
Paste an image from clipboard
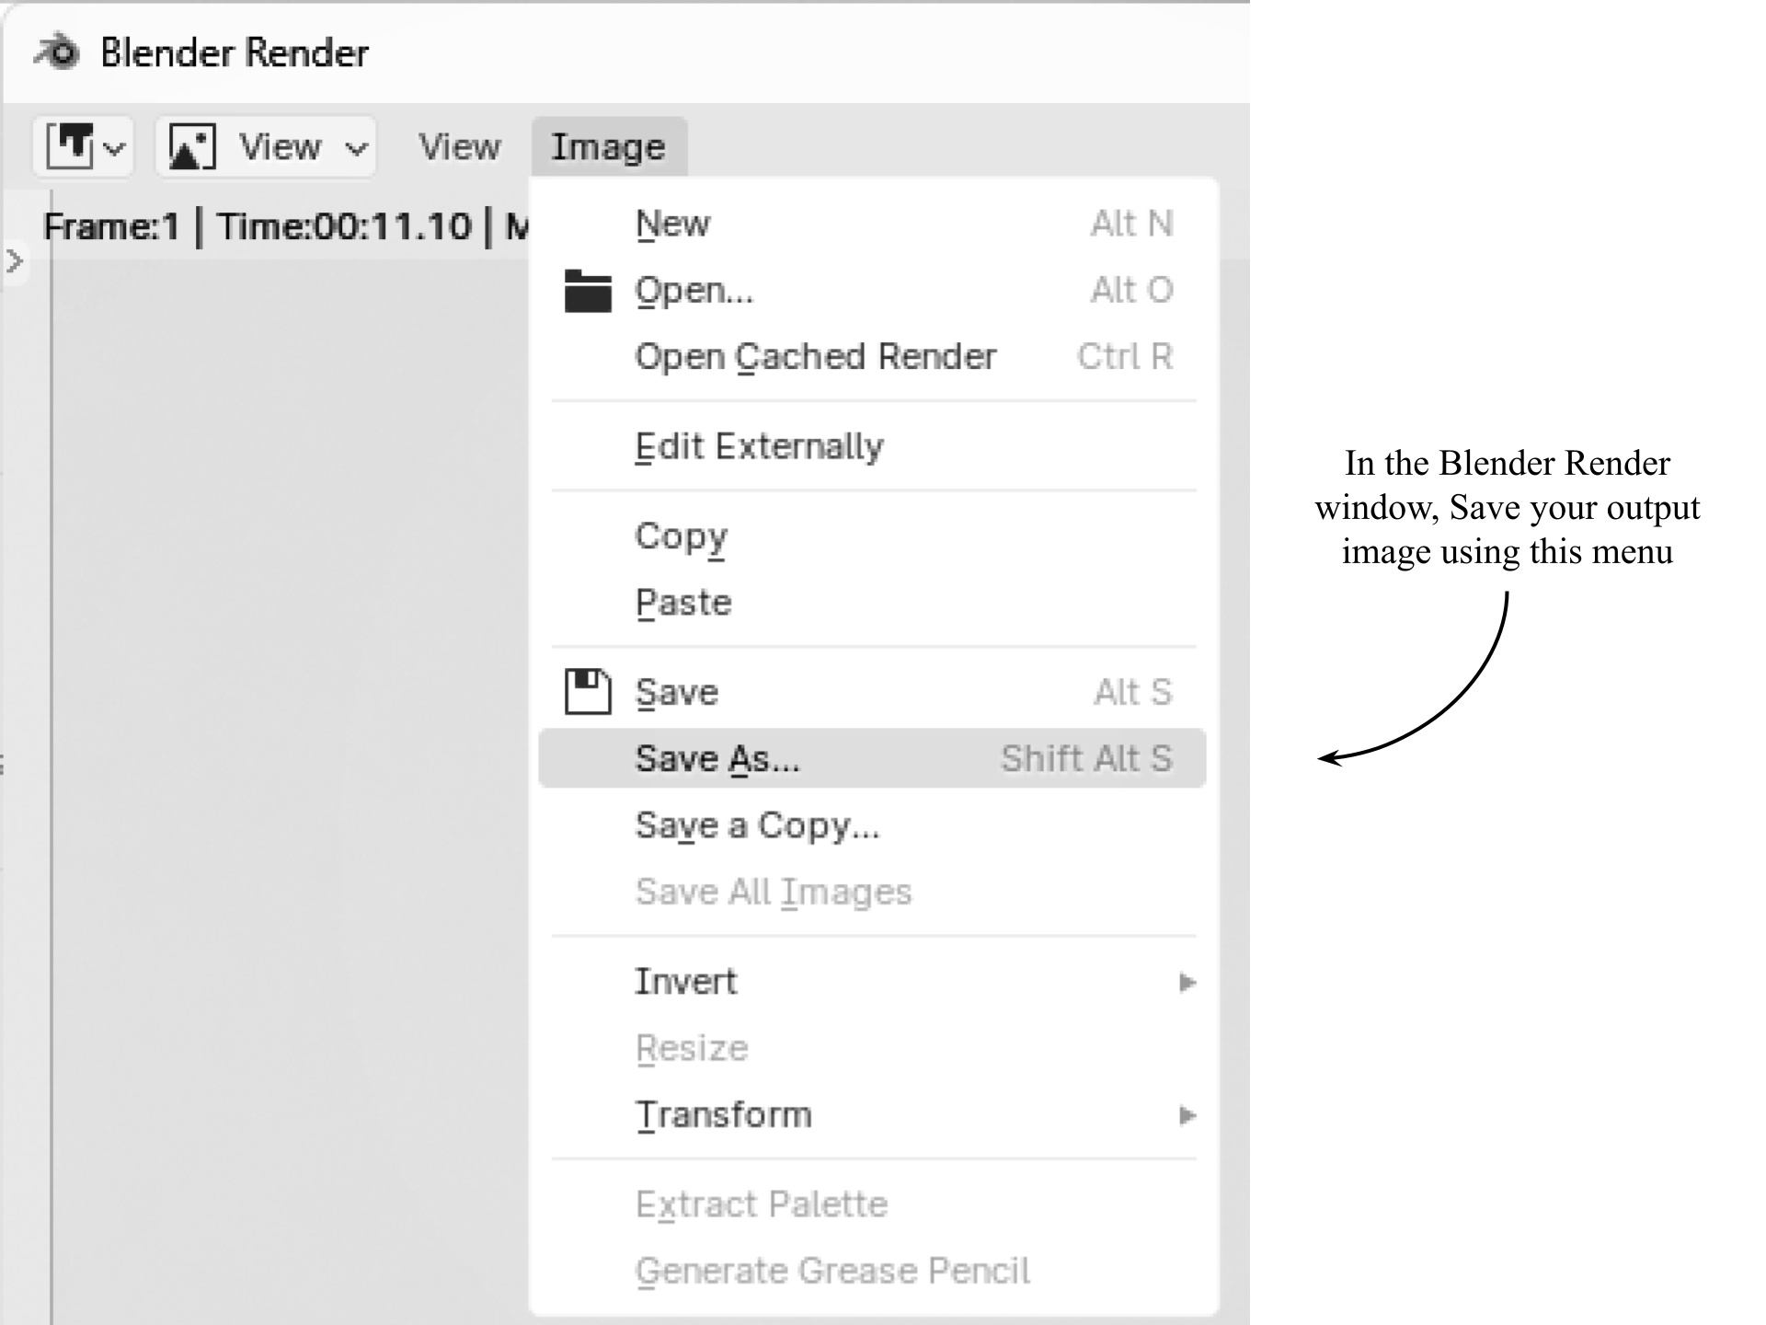click(x=682, y=602)
